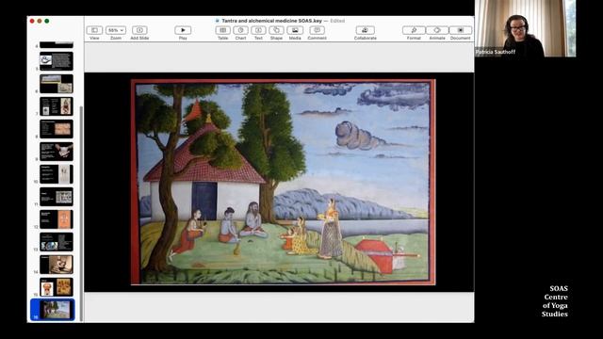Open the View options button
This screenshot has height=339, width=603.
coord(94,30)
